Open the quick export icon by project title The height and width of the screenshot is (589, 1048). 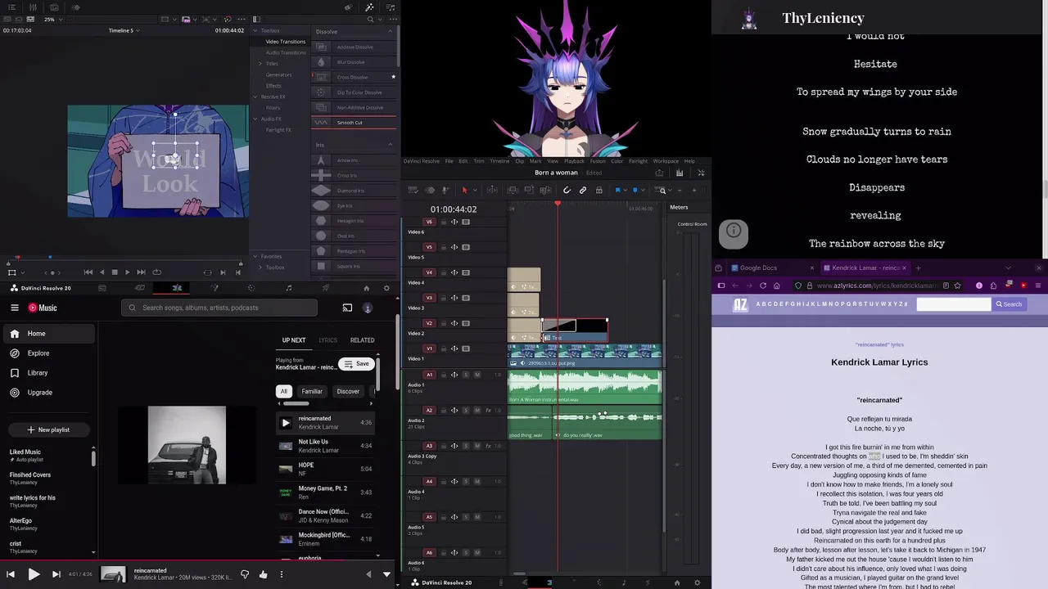tap(659, 173)
